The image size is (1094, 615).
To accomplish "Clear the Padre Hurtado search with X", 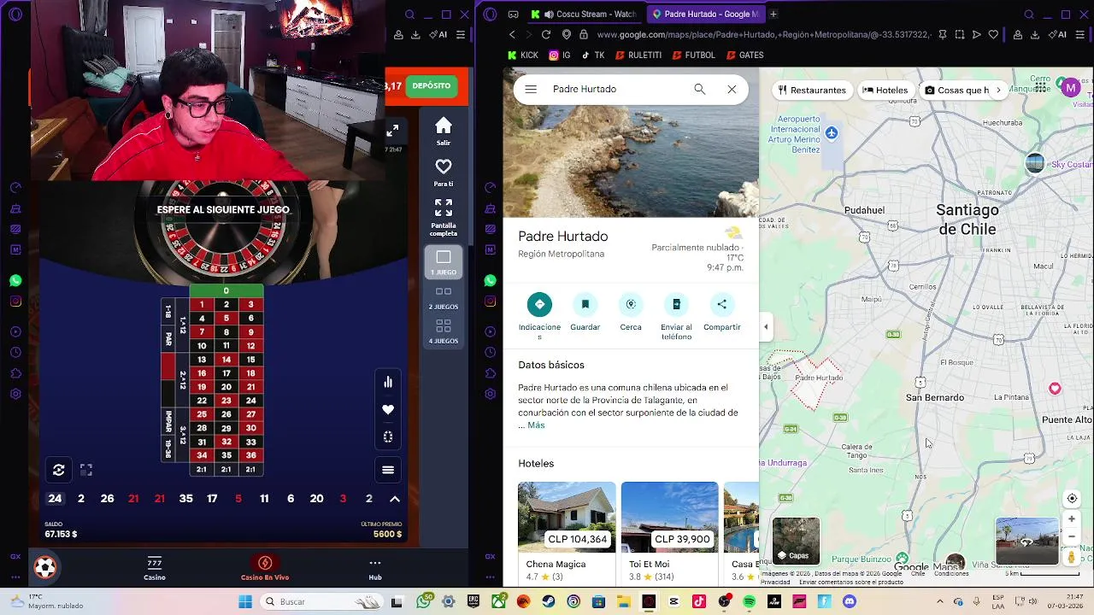I will click(x=732, y=89).
